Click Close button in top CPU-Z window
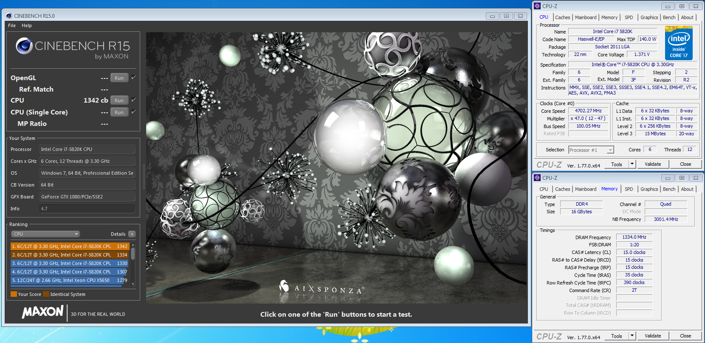This screenshot has width=705, height=343. point(685,164)
